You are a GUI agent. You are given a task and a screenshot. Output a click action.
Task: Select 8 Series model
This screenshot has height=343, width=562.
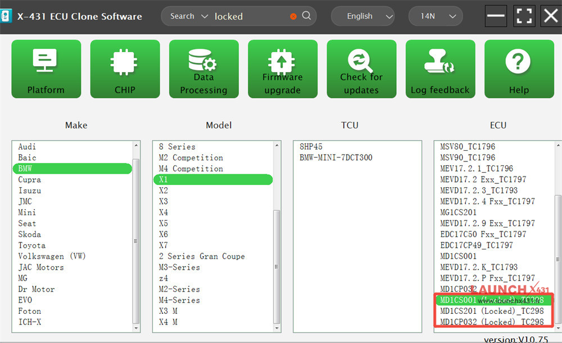coord(213,146)
